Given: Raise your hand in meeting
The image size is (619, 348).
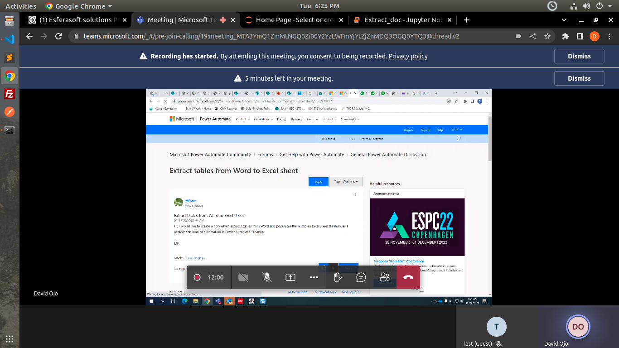Looking at the screenshot, I should click(337, 277).
